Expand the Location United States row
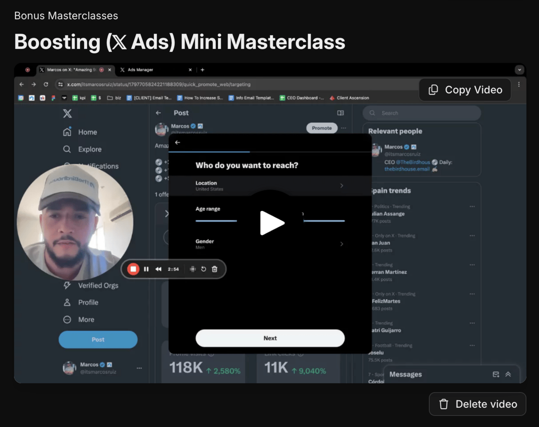 click(x=270, y=186)
